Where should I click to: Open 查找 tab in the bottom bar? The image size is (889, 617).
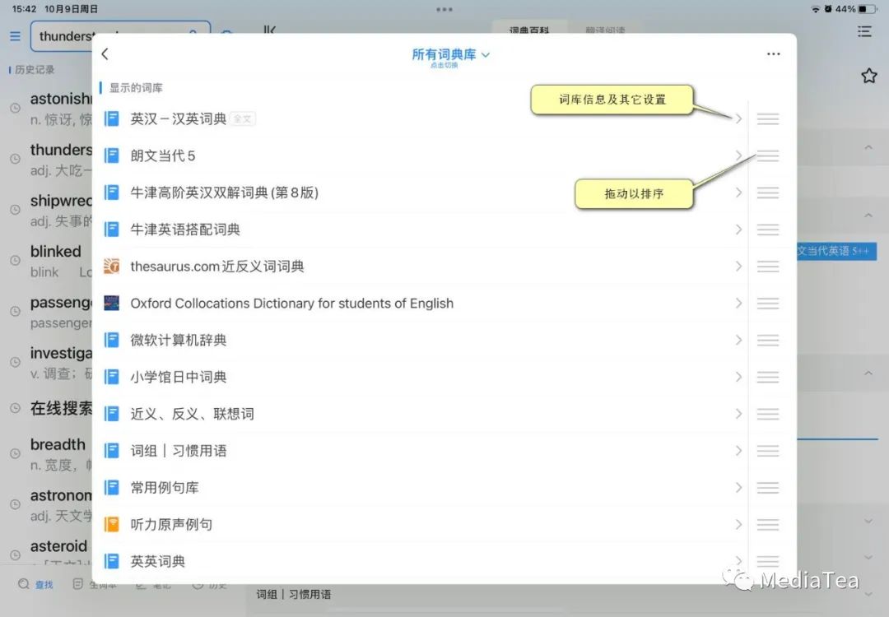pyautogui.click(x=35, y=584)
